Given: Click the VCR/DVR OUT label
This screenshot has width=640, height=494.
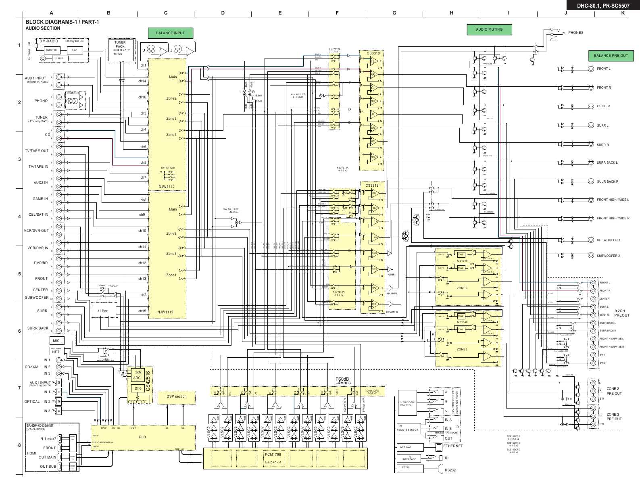Looking at the screenshot, I should [36, 231].
